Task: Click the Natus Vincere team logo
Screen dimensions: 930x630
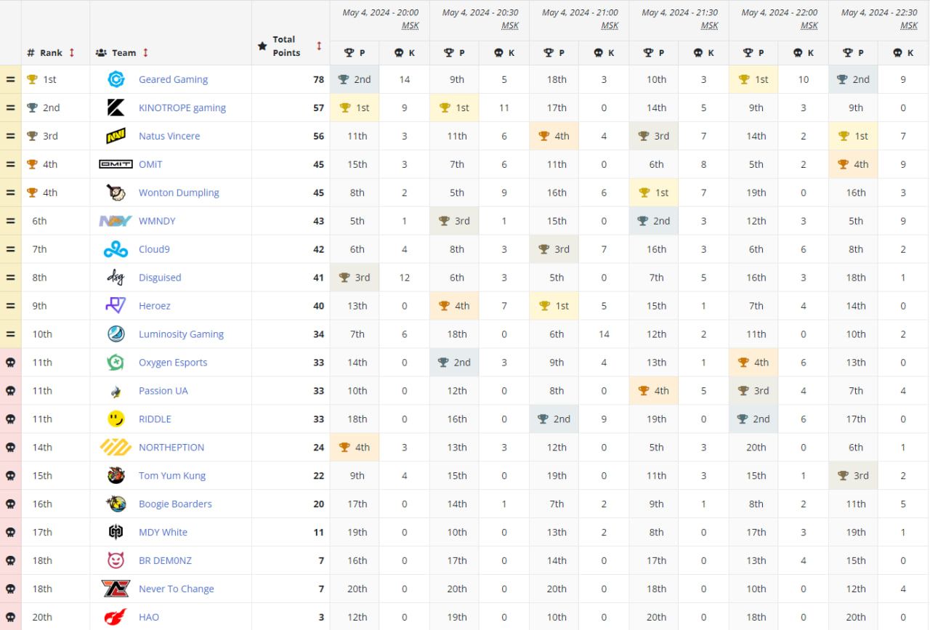Action: [x=116, y=136]
